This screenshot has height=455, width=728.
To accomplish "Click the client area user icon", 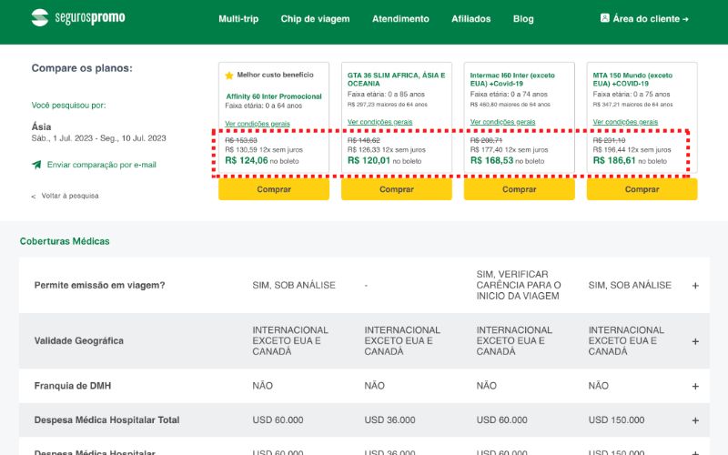I will coord(604,18).
